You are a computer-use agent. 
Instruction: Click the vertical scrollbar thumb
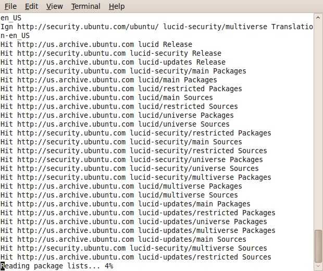coord(318,247)
